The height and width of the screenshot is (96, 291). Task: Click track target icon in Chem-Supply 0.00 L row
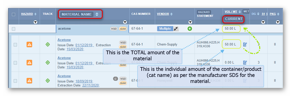tap(48, 63)
